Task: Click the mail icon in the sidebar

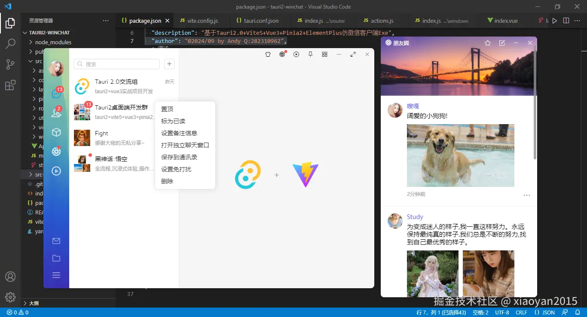Action: (56, 241)
